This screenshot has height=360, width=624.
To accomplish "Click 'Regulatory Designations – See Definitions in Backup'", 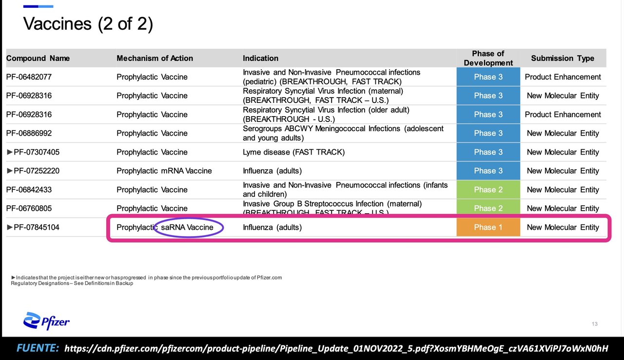I will [x=72, y=283].
